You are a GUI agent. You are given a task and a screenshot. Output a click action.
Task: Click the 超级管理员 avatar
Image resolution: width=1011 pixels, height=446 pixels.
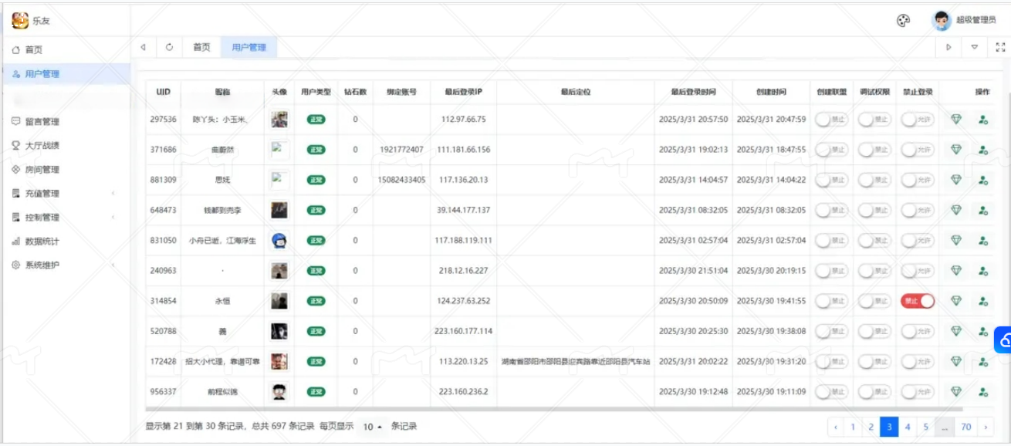click(942, 21)
